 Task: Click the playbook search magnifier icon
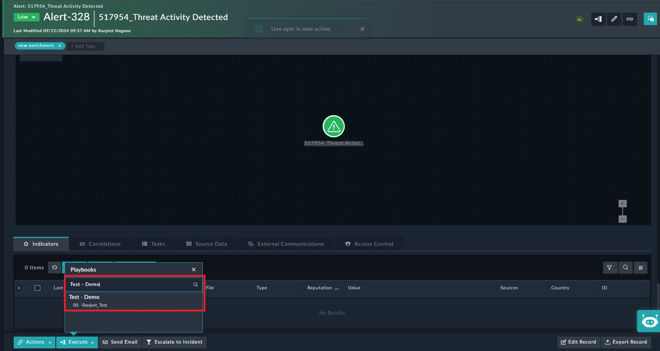pyautogui.click(x=195, y=284)
